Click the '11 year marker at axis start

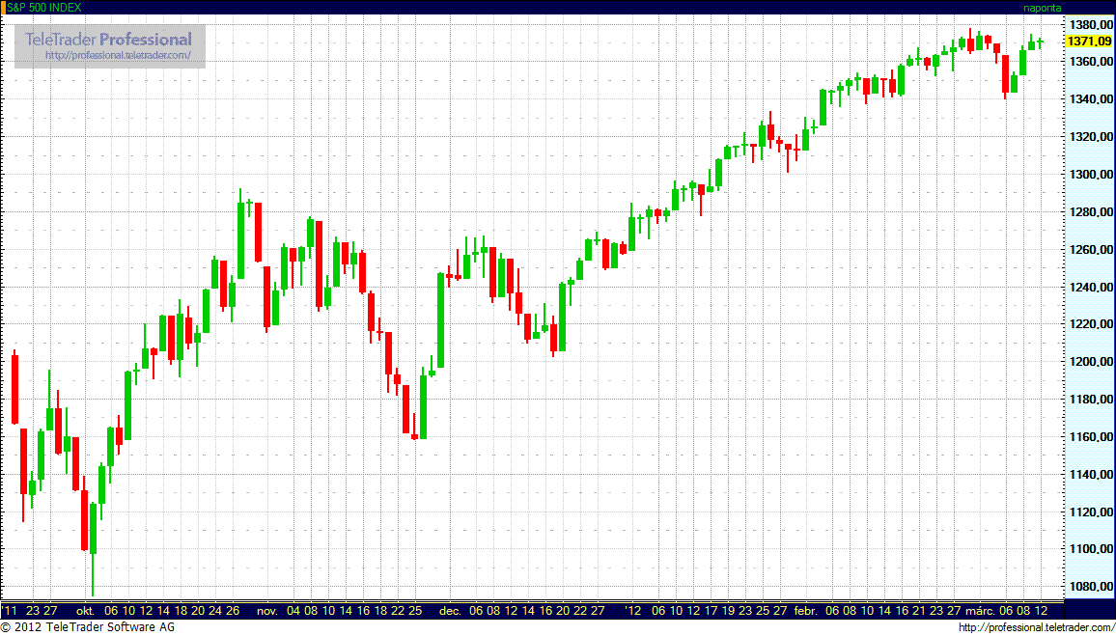pyautogui.click(x=11, y=611)
